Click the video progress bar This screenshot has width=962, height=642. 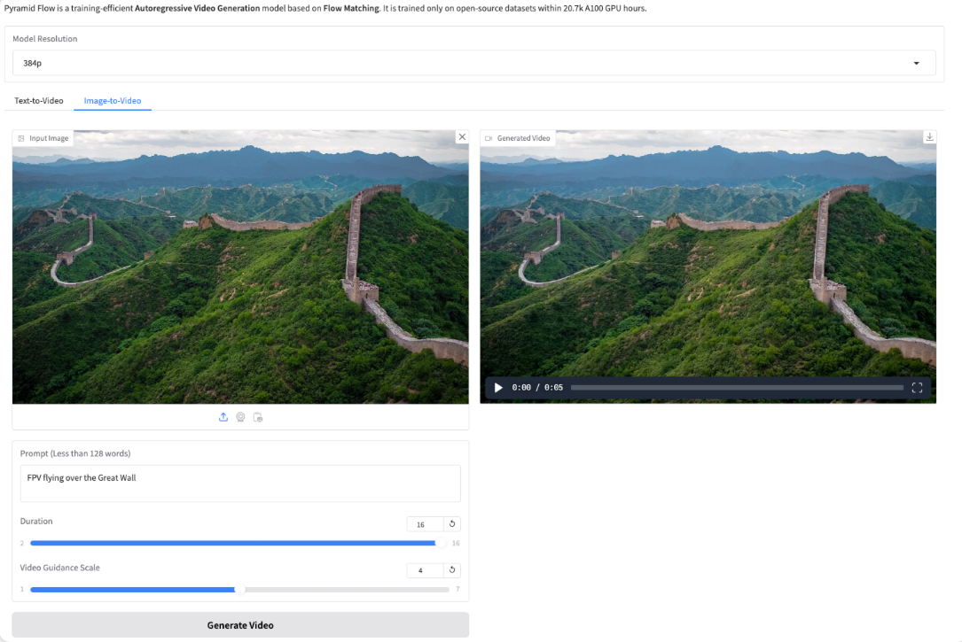(x=737, y=388)
